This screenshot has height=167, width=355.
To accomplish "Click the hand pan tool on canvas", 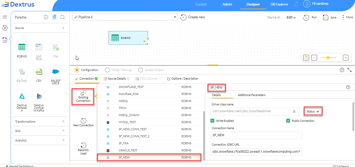I will point(306,58).
